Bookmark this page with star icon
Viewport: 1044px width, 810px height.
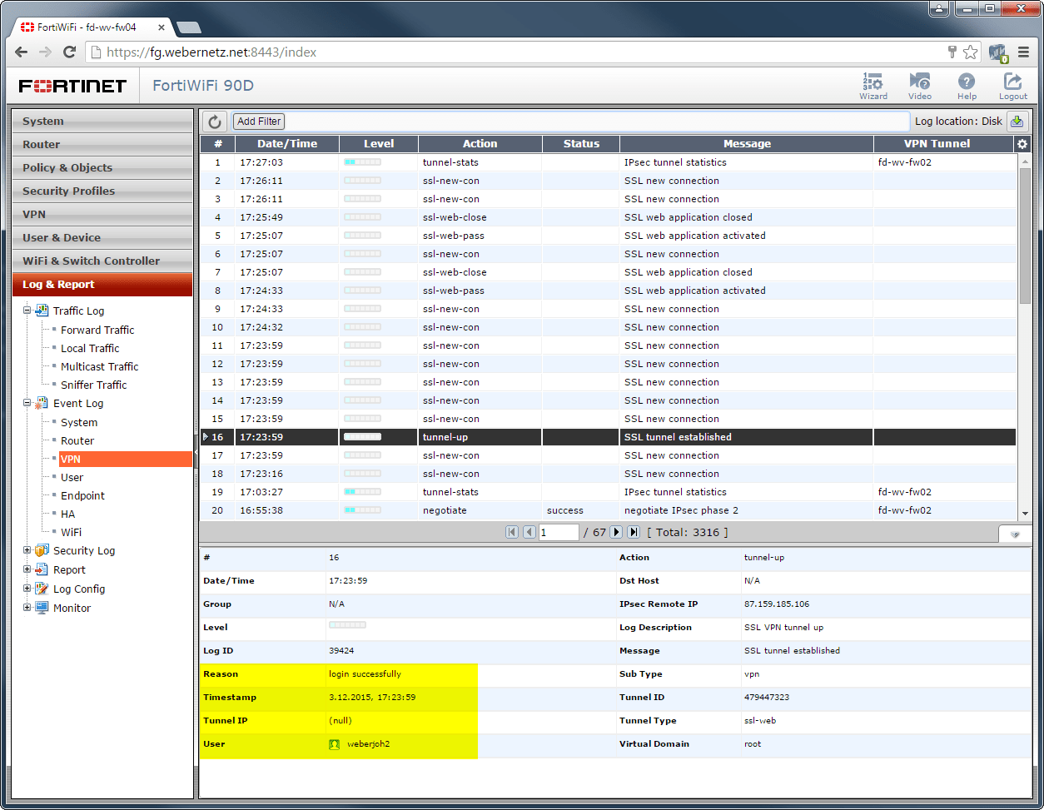pyautogui.click(x=970, y=52)
